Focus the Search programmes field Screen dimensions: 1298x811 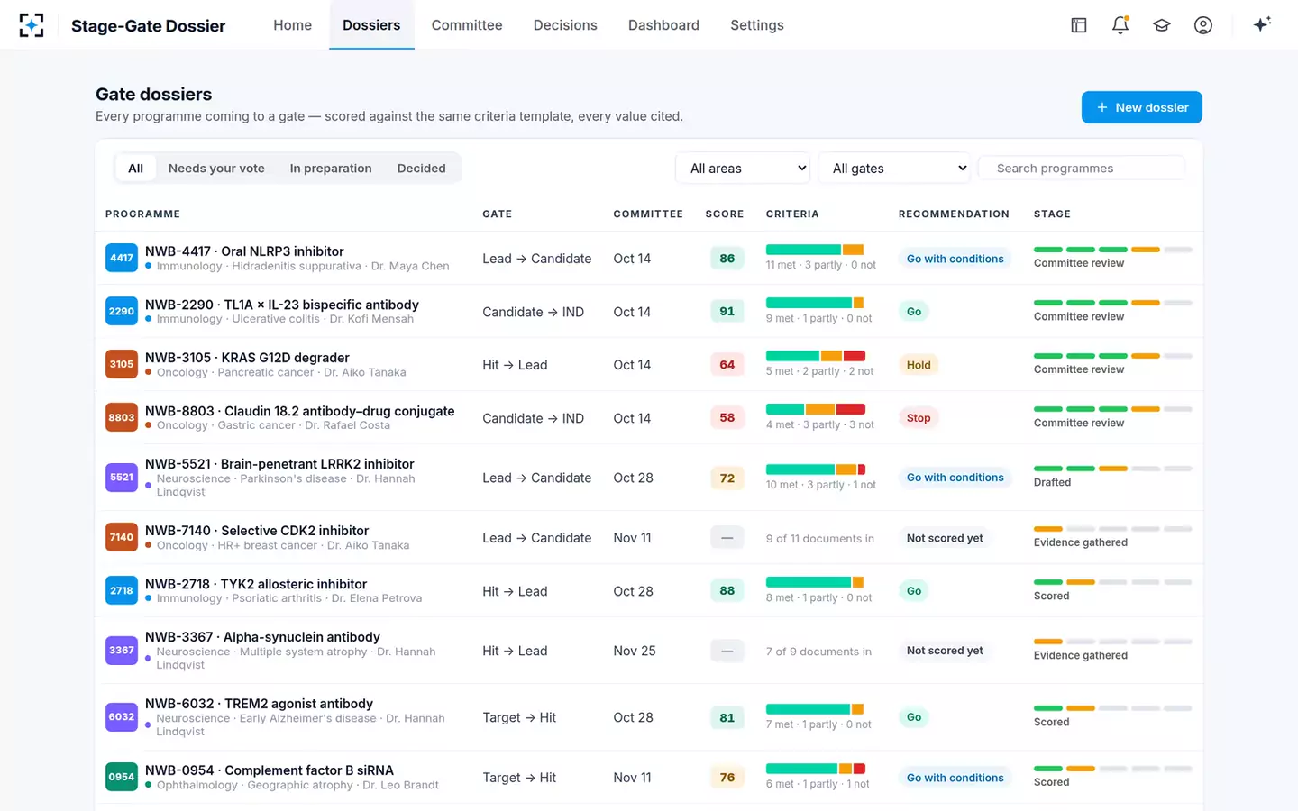1082,169
